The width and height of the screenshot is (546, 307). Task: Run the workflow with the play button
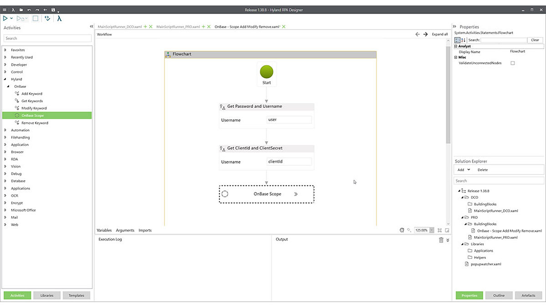tap(5, 19)
